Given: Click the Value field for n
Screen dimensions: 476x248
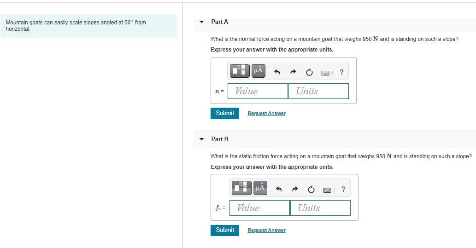Looking at the screenshot, I should pyautogui.click(x=258, y=91).
